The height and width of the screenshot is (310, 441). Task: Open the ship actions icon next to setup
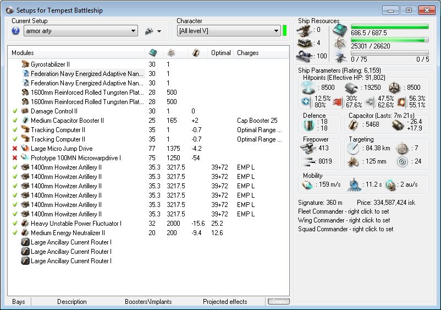[x=149, y=31]
